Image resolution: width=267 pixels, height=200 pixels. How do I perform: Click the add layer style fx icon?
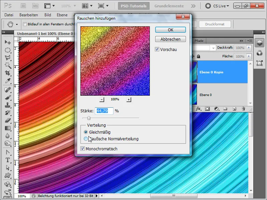(198, 109)
